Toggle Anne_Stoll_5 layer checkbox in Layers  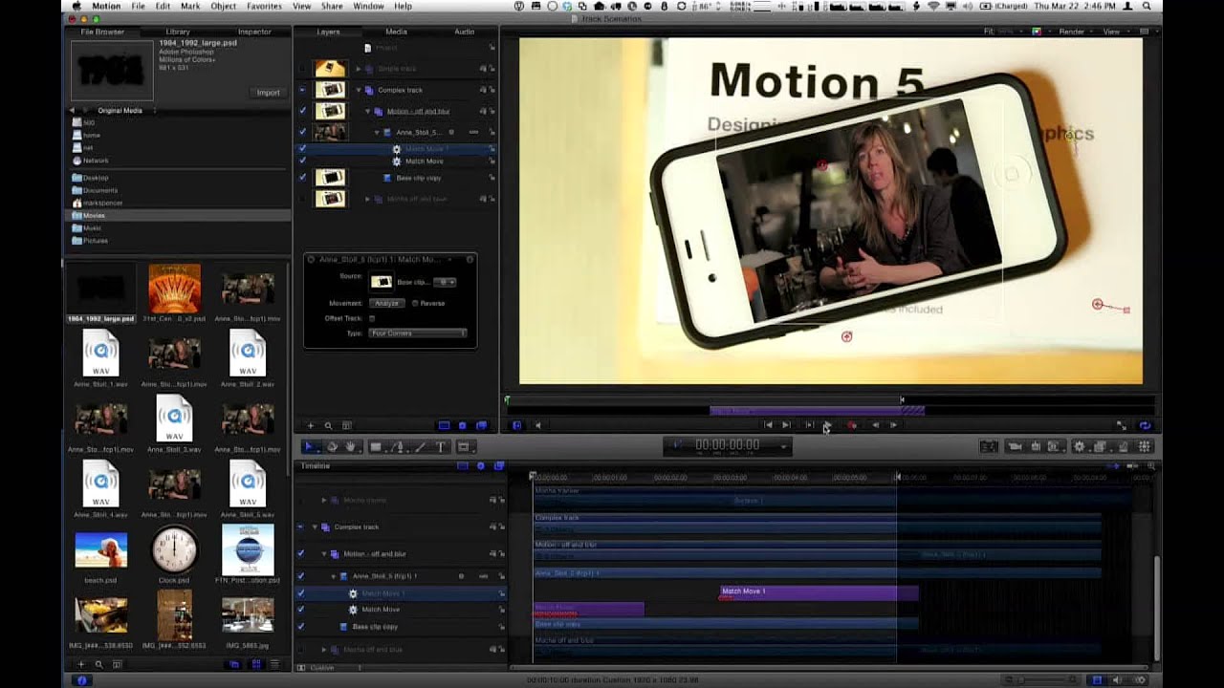tap(302, 132)
